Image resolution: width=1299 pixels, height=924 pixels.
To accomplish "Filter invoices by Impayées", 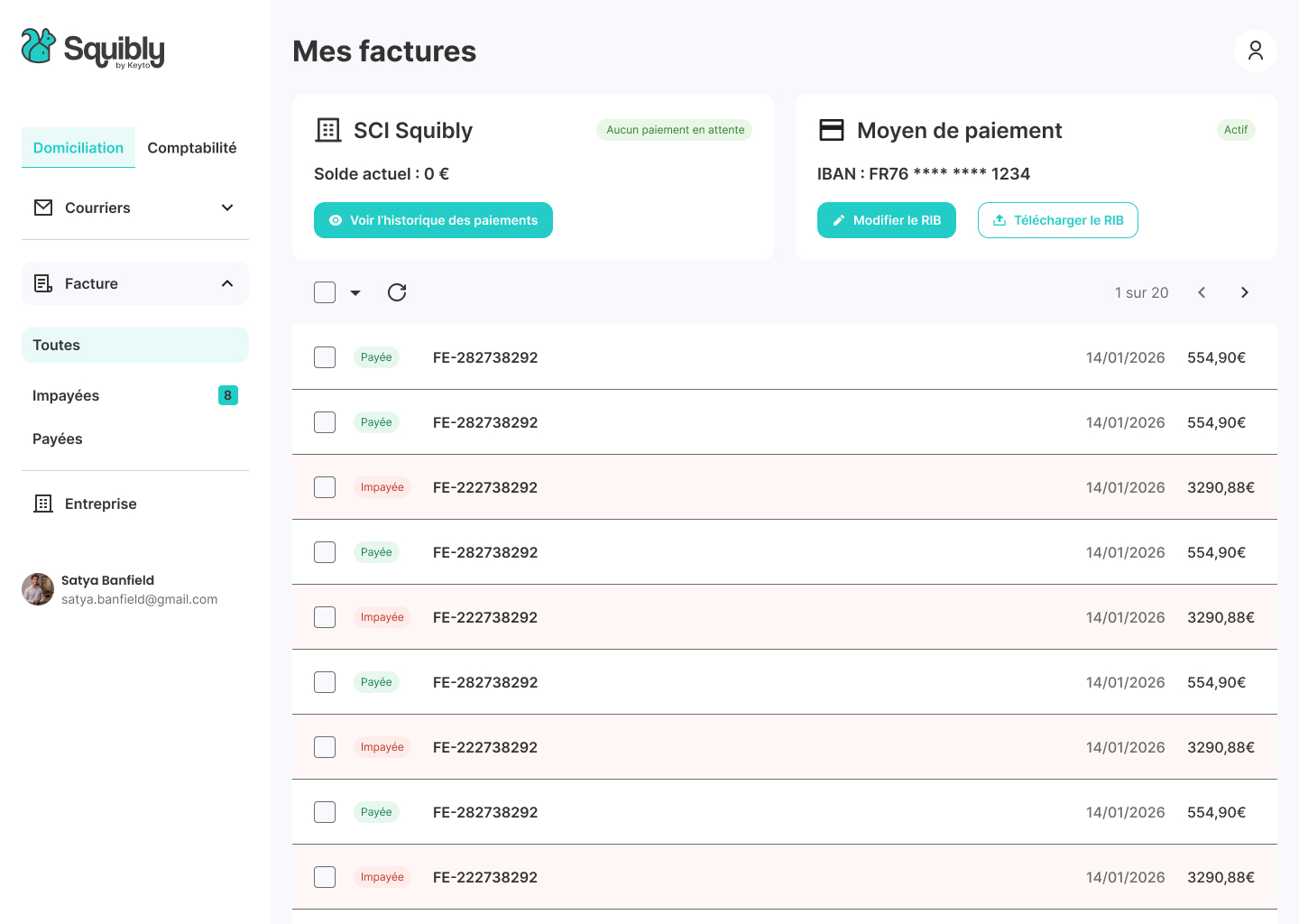I will click(66, 395).
